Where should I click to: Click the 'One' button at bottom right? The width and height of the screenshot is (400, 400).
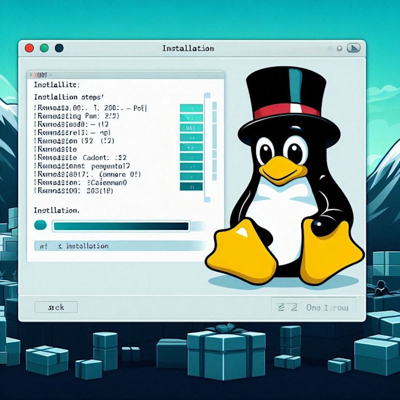(314, 308)
